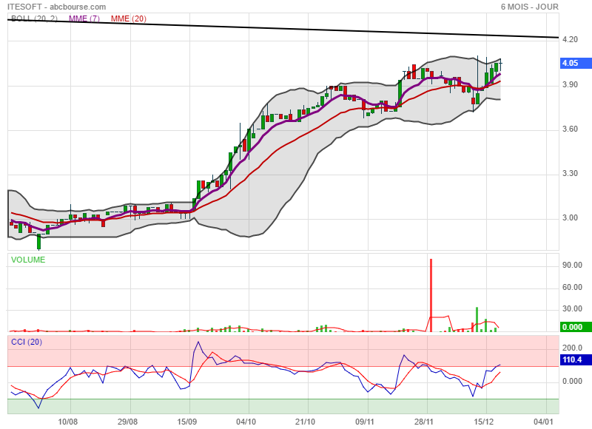
Task: Click the 21/10 date axis label
Action: 305,422
